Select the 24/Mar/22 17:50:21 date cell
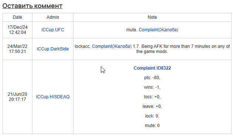The width and height of the screenshot is (233, 137). 17,49
